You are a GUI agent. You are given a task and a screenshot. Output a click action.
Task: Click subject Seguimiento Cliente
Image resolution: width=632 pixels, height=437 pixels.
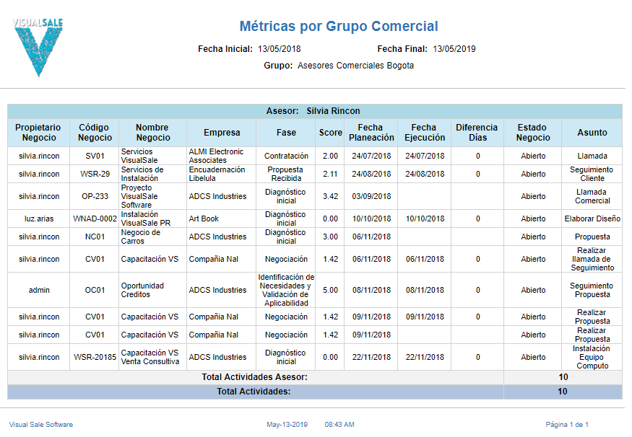592,175
